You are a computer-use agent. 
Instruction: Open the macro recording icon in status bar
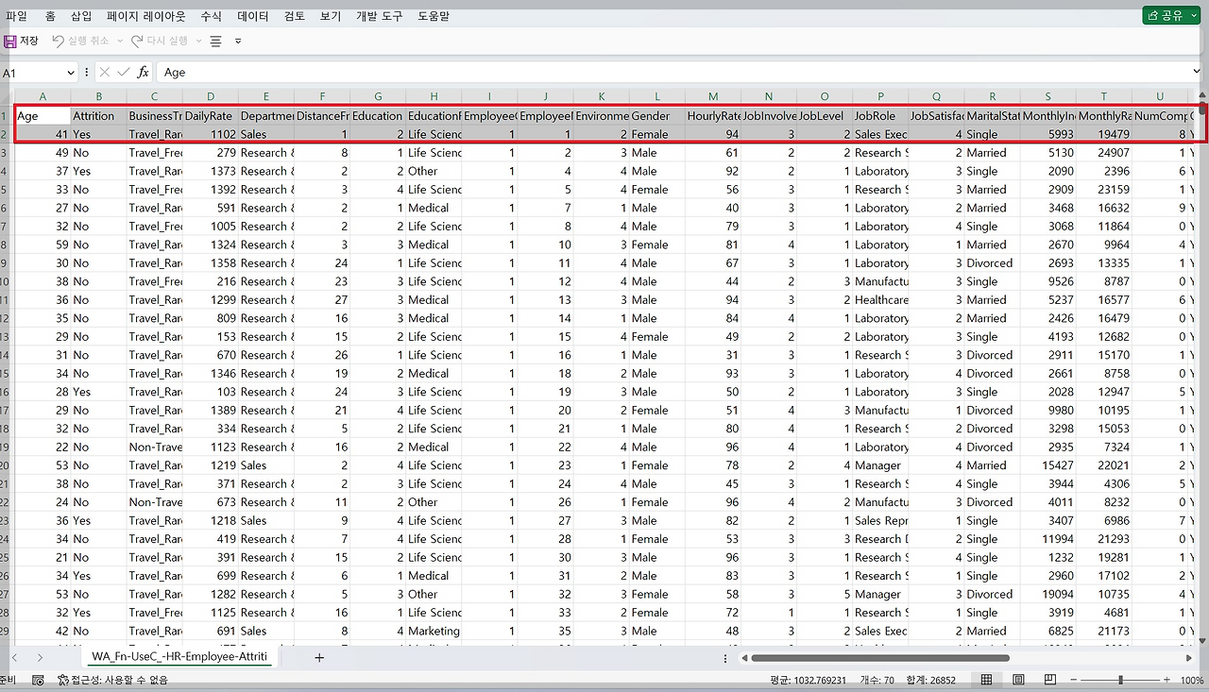pos(38,680)
